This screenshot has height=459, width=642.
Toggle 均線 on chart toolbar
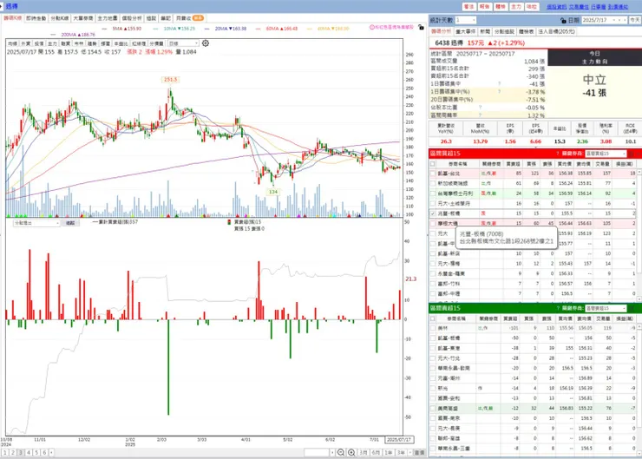point(13,43)
